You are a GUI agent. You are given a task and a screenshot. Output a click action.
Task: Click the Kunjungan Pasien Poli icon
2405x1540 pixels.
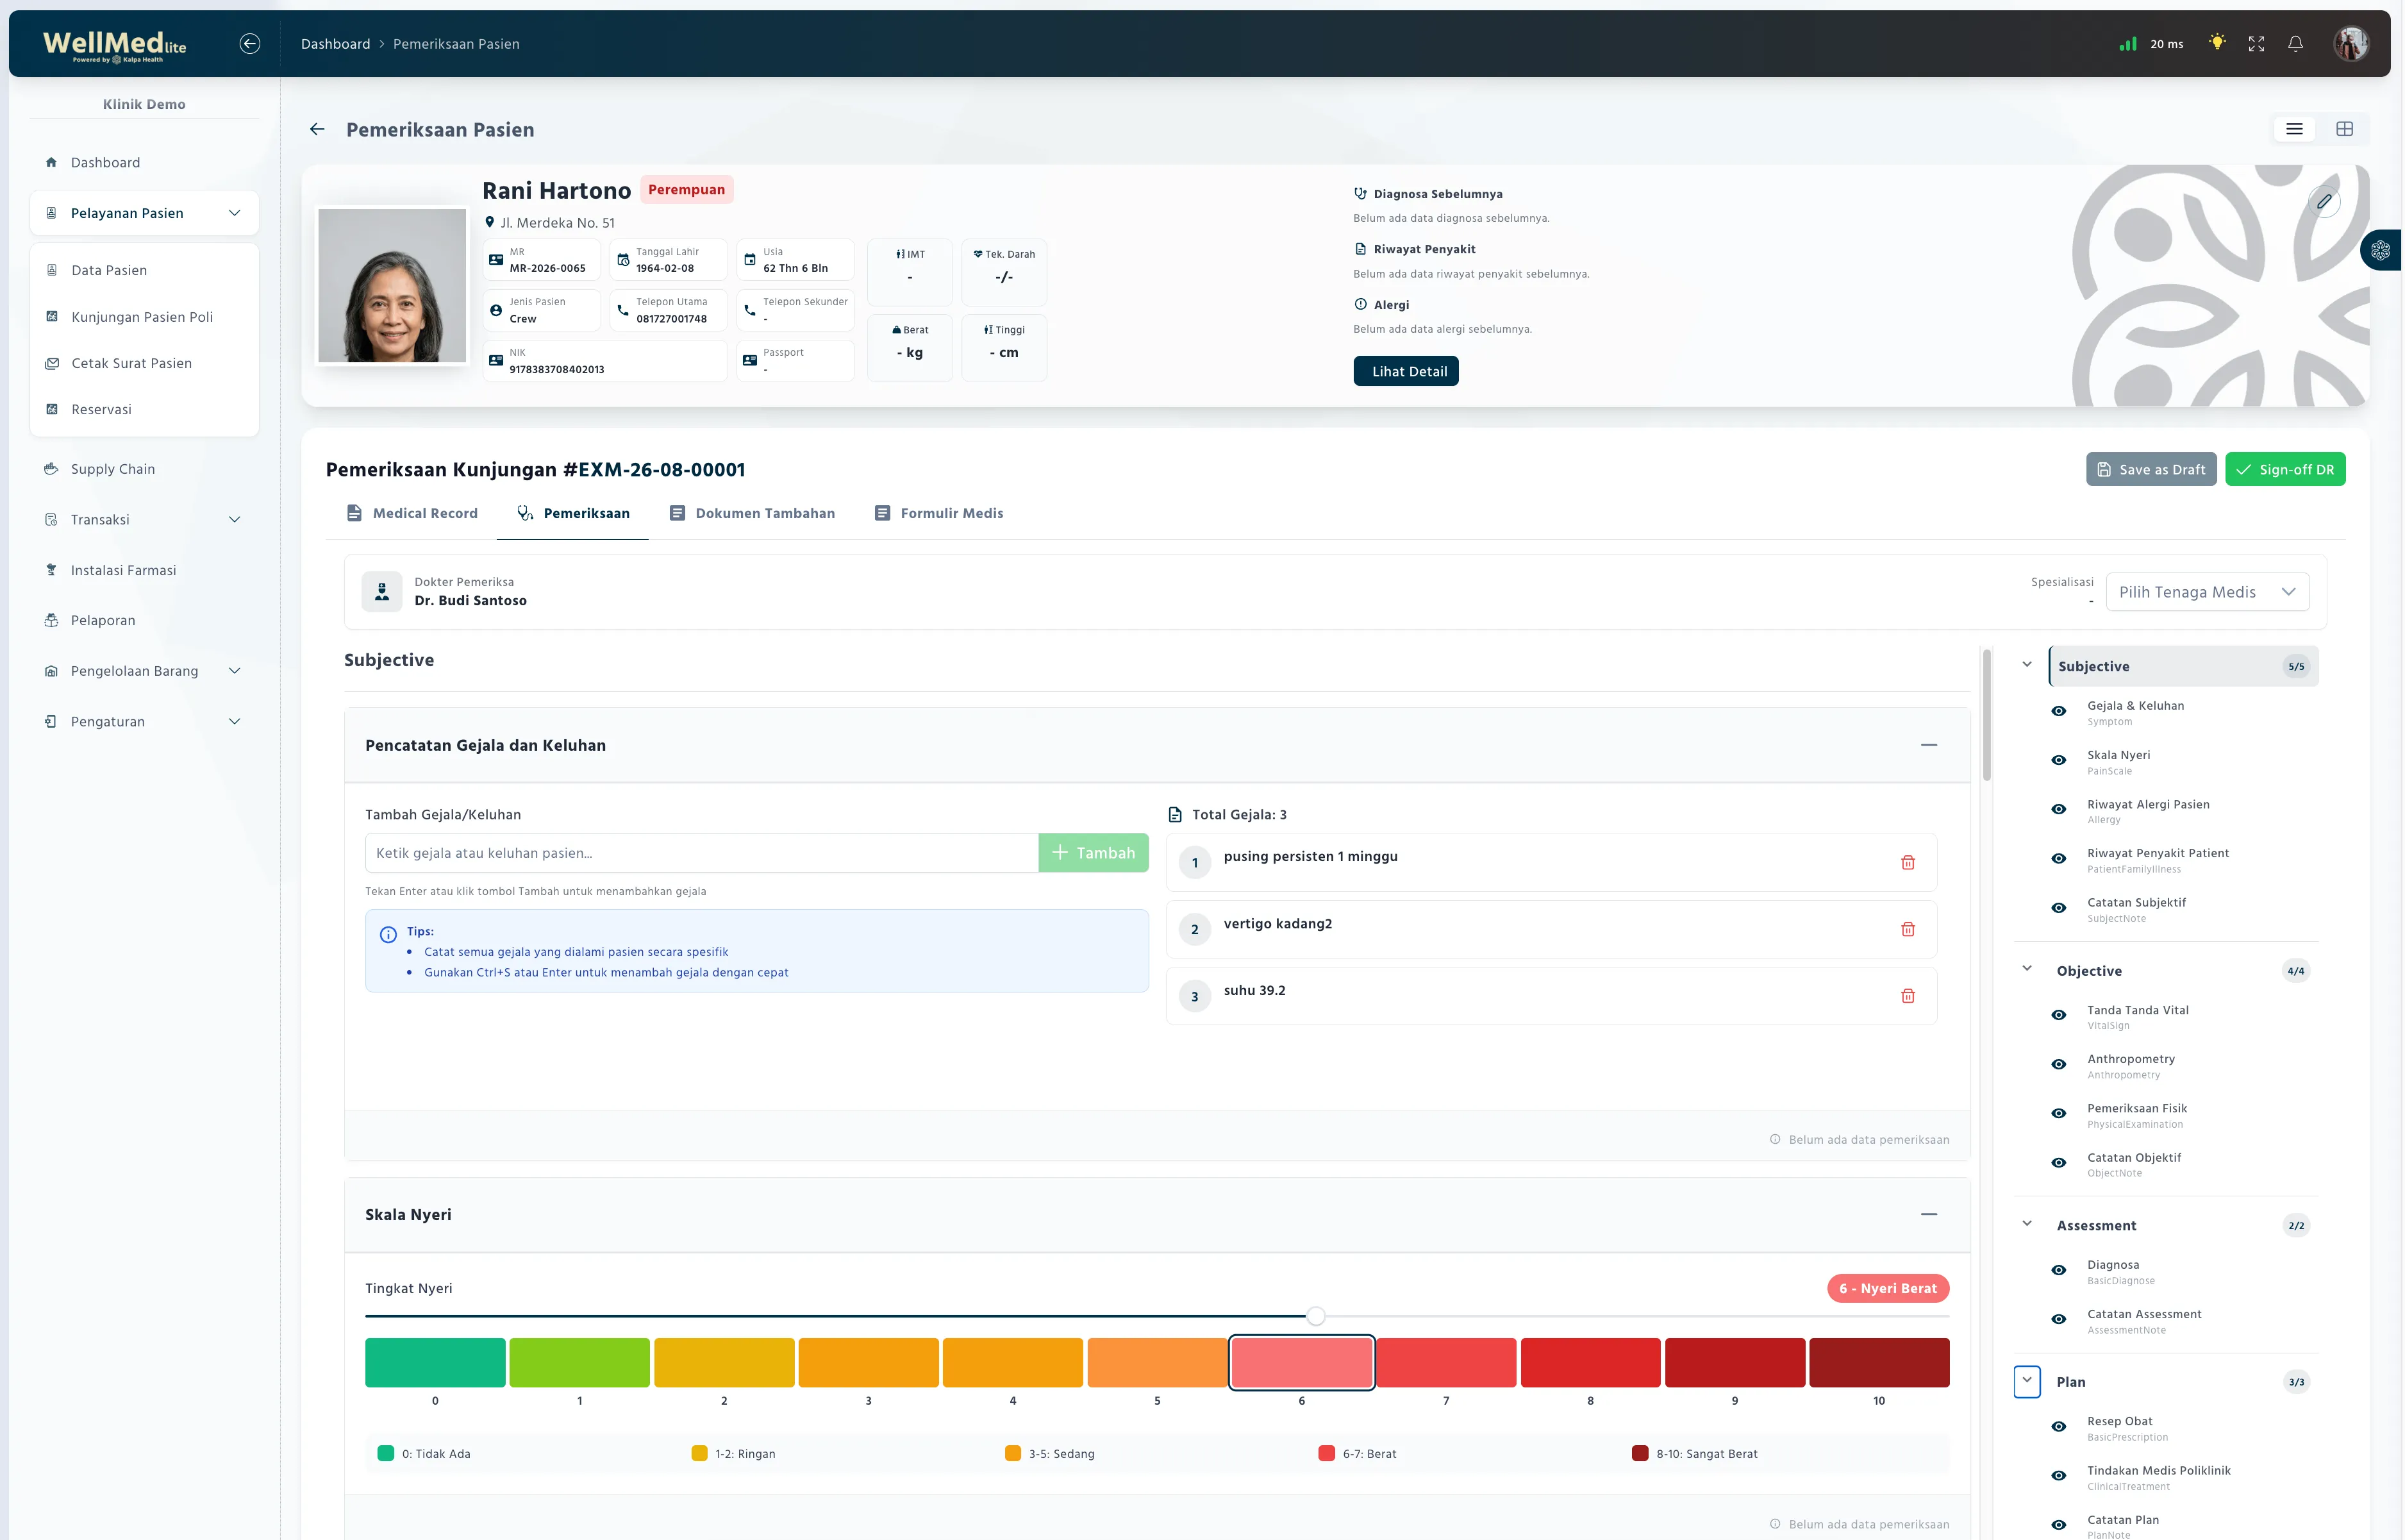click(x=52, y=316)
